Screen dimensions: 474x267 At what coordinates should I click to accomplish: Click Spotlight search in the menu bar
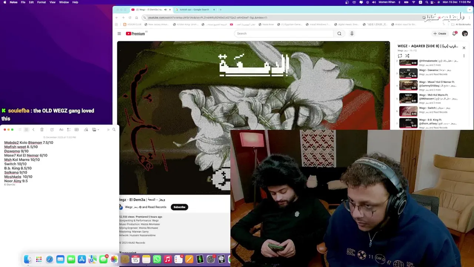pos(427,2)
